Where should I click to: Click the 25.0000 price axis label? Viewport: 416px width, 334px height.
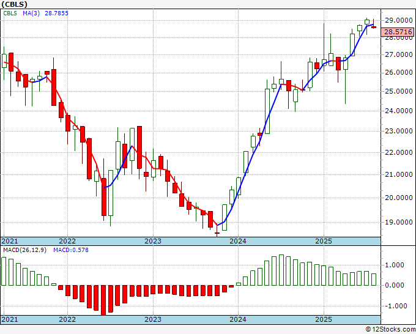pos(399,91)
